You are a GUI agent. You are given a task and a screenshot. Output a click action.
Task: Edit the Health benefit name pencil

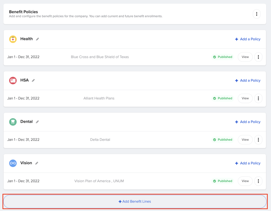point(38,39)
